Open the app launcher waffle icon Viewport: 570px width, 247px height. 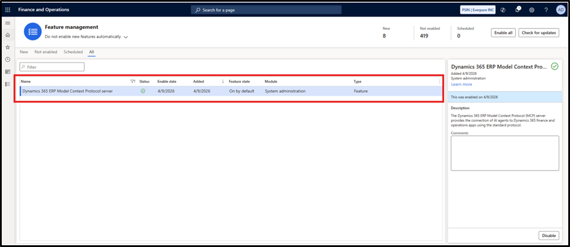(8, 10)
